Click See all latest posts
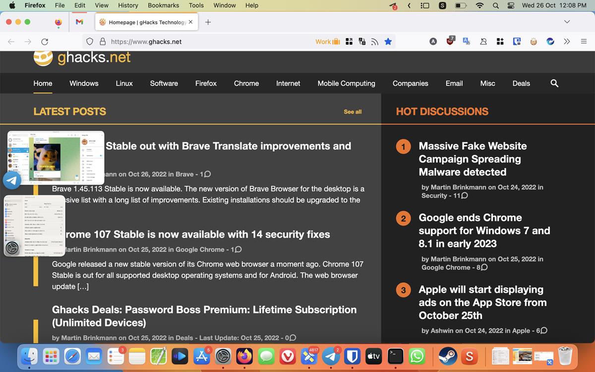This screenshot has width=595, height=372. pos(353,112)
